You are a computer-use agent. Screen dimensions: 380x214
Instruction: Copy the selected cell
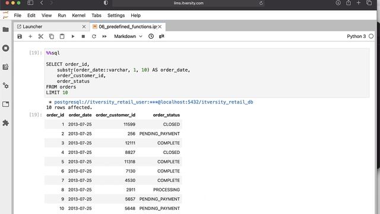point(52,36)
